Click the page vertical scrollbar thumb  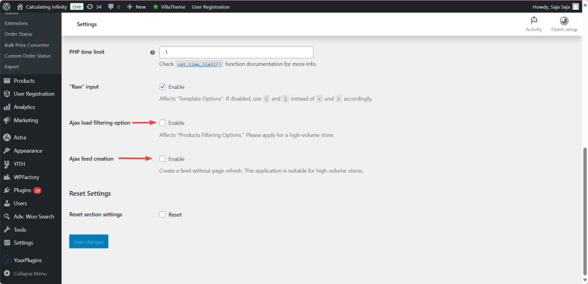[x=585, y=211]
